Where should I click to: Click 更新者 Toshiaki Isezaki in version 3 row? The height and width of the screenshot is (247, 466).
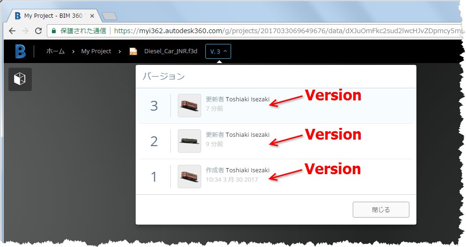238,99
